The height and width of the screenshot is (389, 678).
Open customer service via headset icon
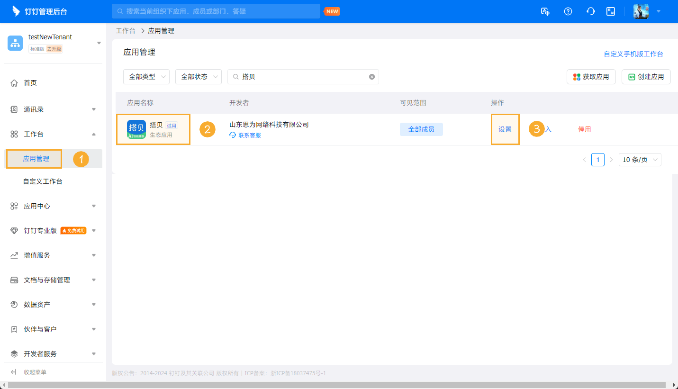click(x=590, y=11)
